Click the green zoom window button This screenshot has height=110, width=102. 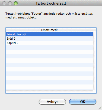pyautogui.click(x=16, y=3)
